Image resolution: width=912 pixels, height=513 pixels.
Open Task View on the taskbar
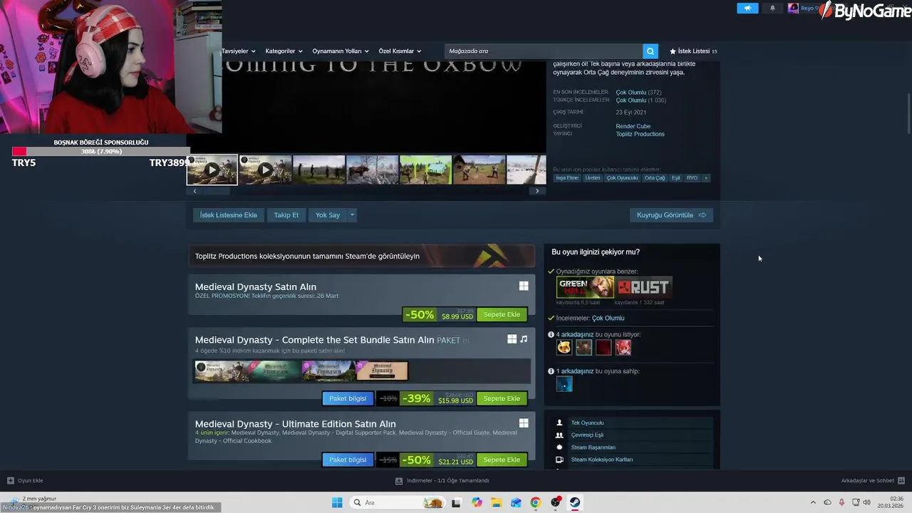[457, 502]
